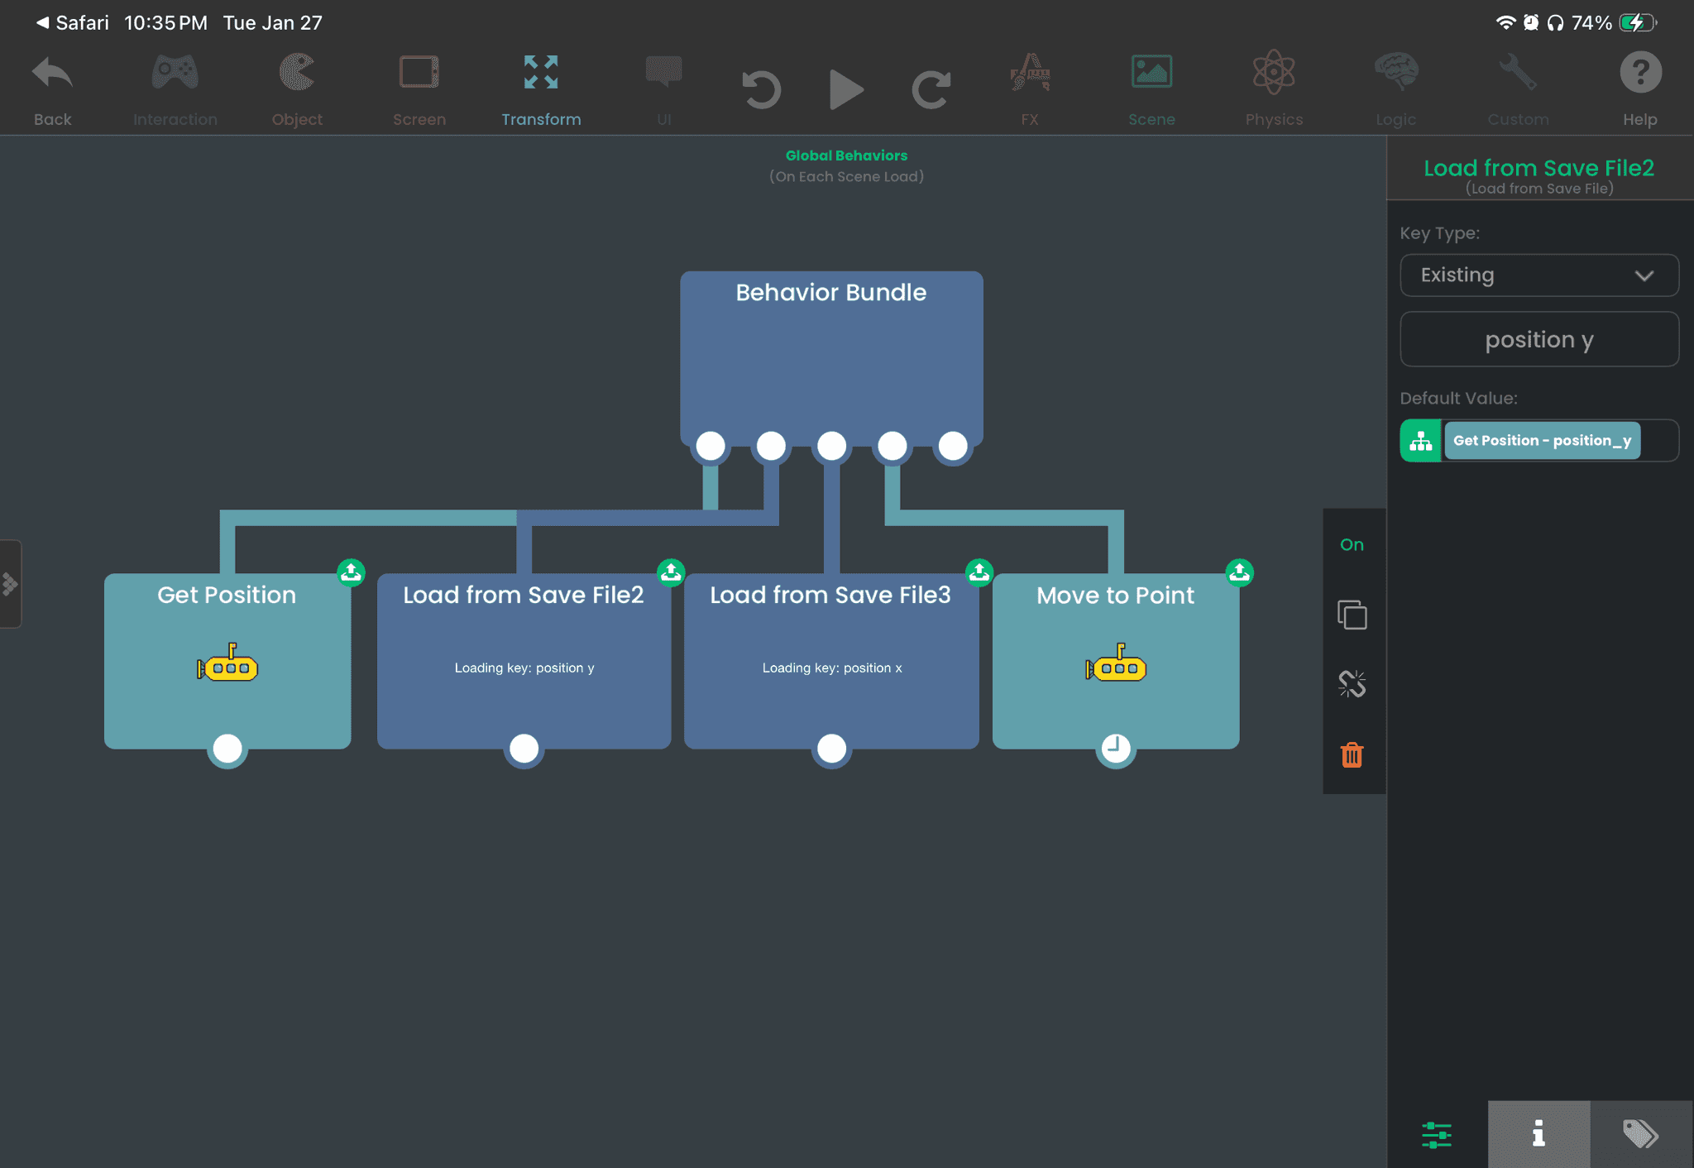Click the share badge on Get Position
The width and height of the screenshot is (1694, 1168).
[x=351, y=572]
